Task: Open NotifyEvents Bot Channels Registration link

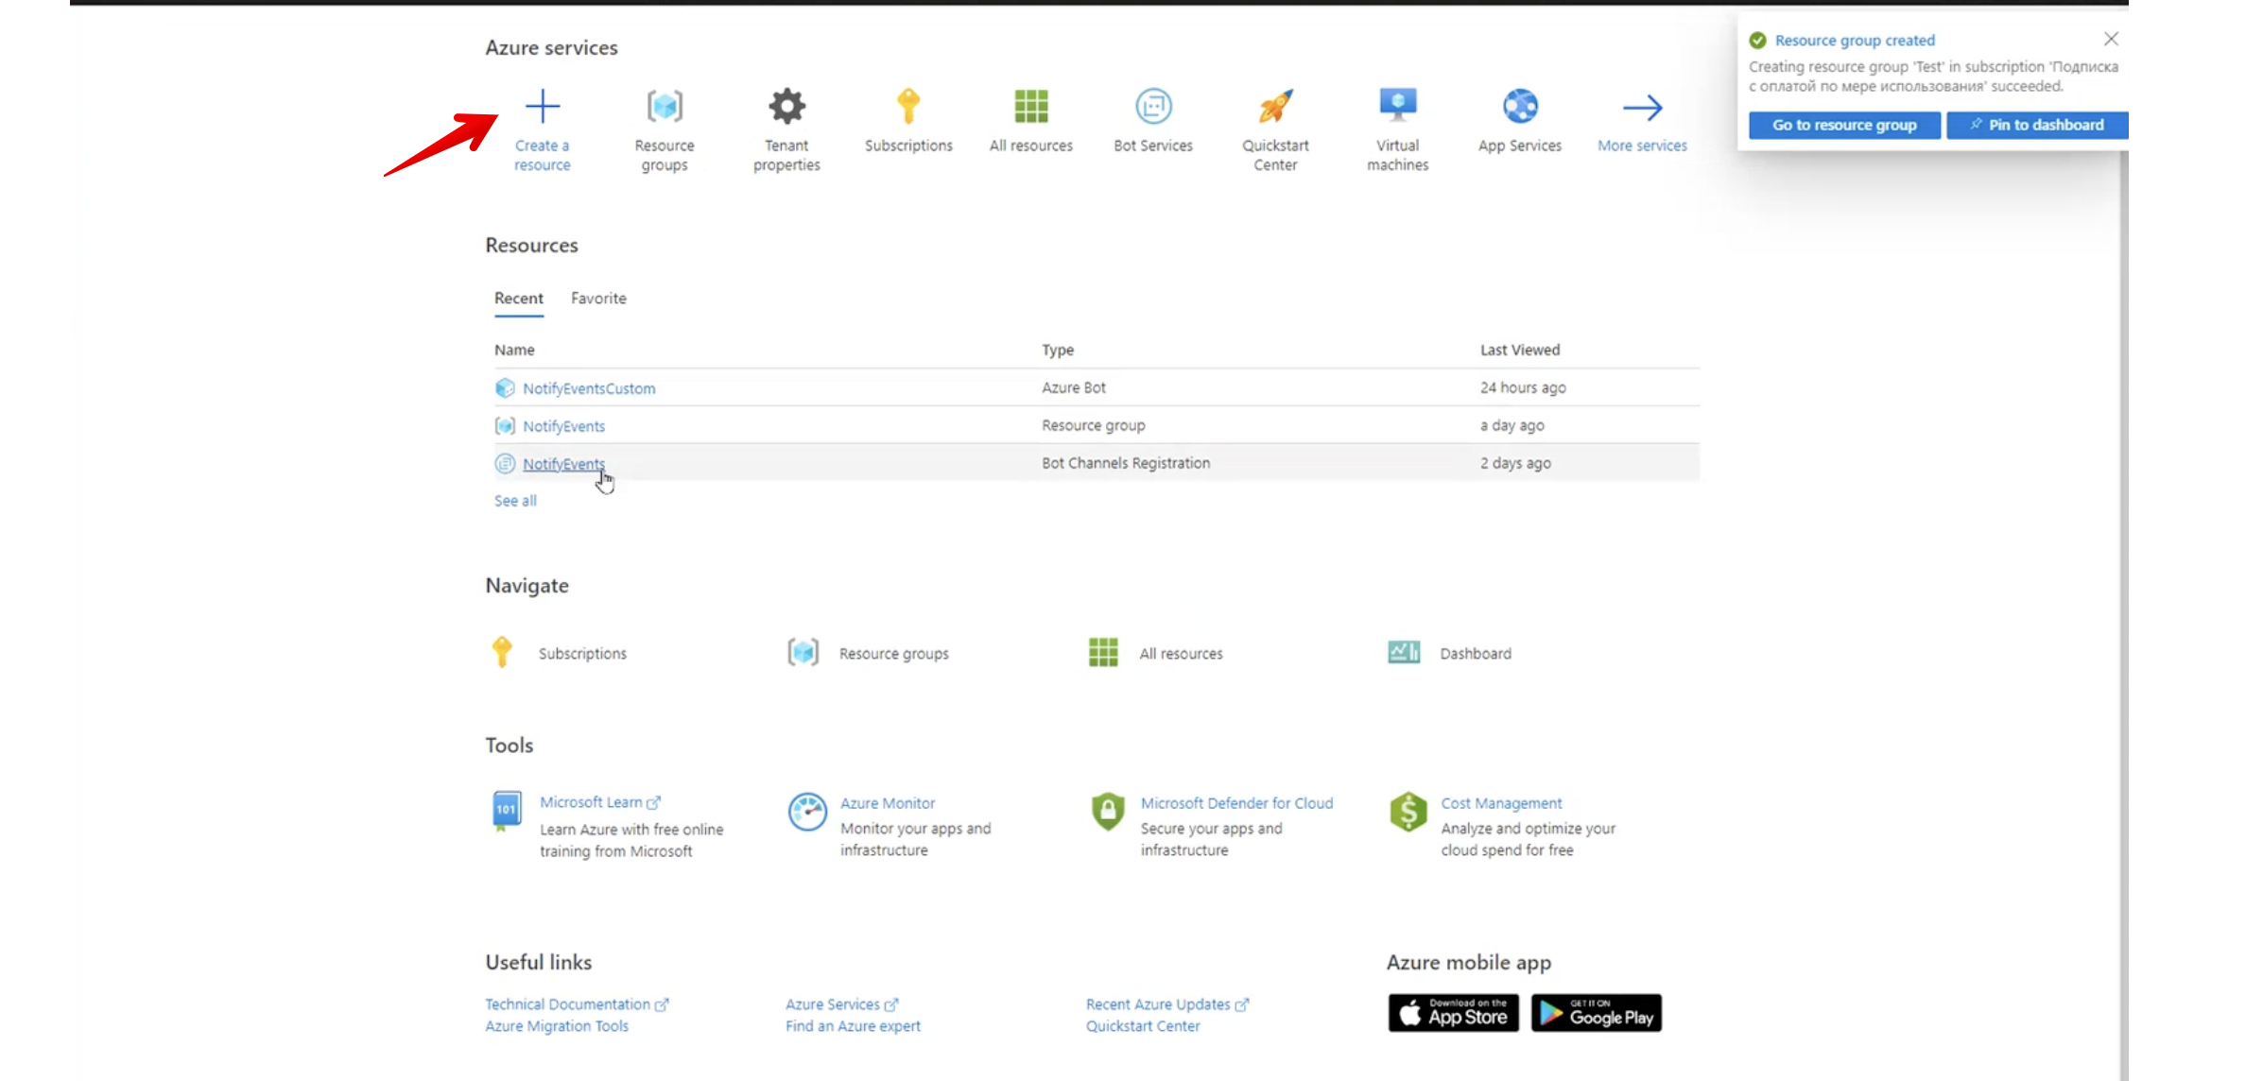Action: (564, 464)
